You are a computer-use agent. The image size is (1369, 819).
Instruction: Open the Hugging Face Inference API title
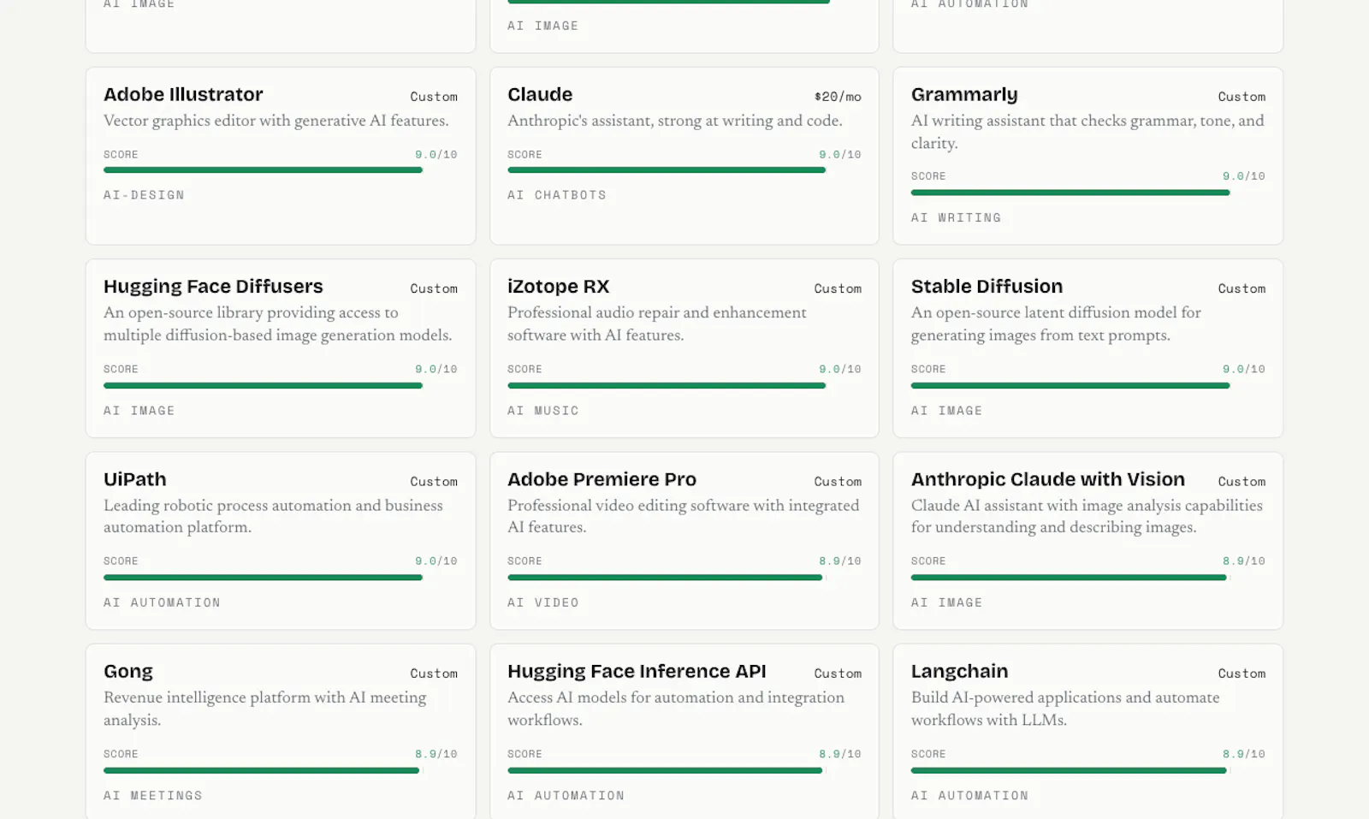tap(637, 671)
